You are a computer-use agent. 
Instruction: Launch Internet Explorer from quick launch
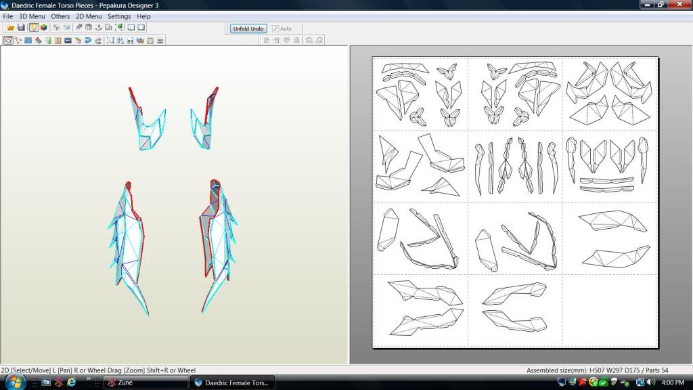71,383
